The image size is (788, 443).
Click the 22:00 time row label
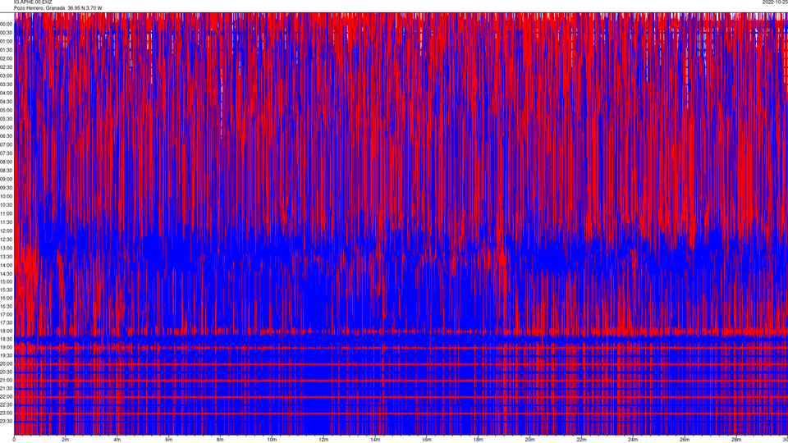click(x=6, y=397)
